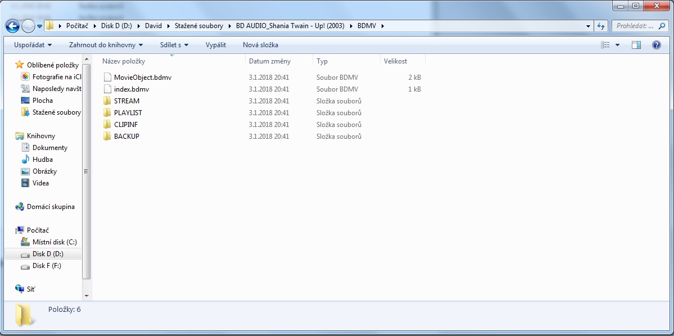Expand view options dropdown arrow
Screen dimensions: 674x336
point(617,45)
